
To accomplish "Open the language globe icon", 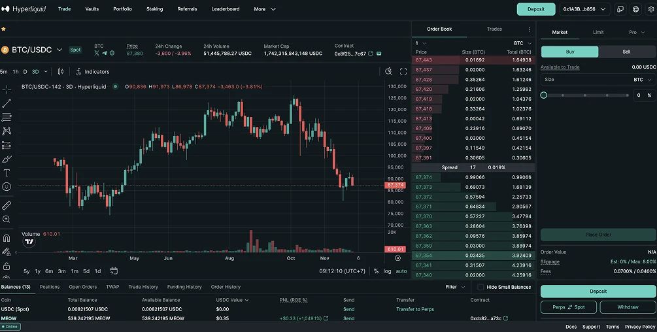I will [635, 9].
